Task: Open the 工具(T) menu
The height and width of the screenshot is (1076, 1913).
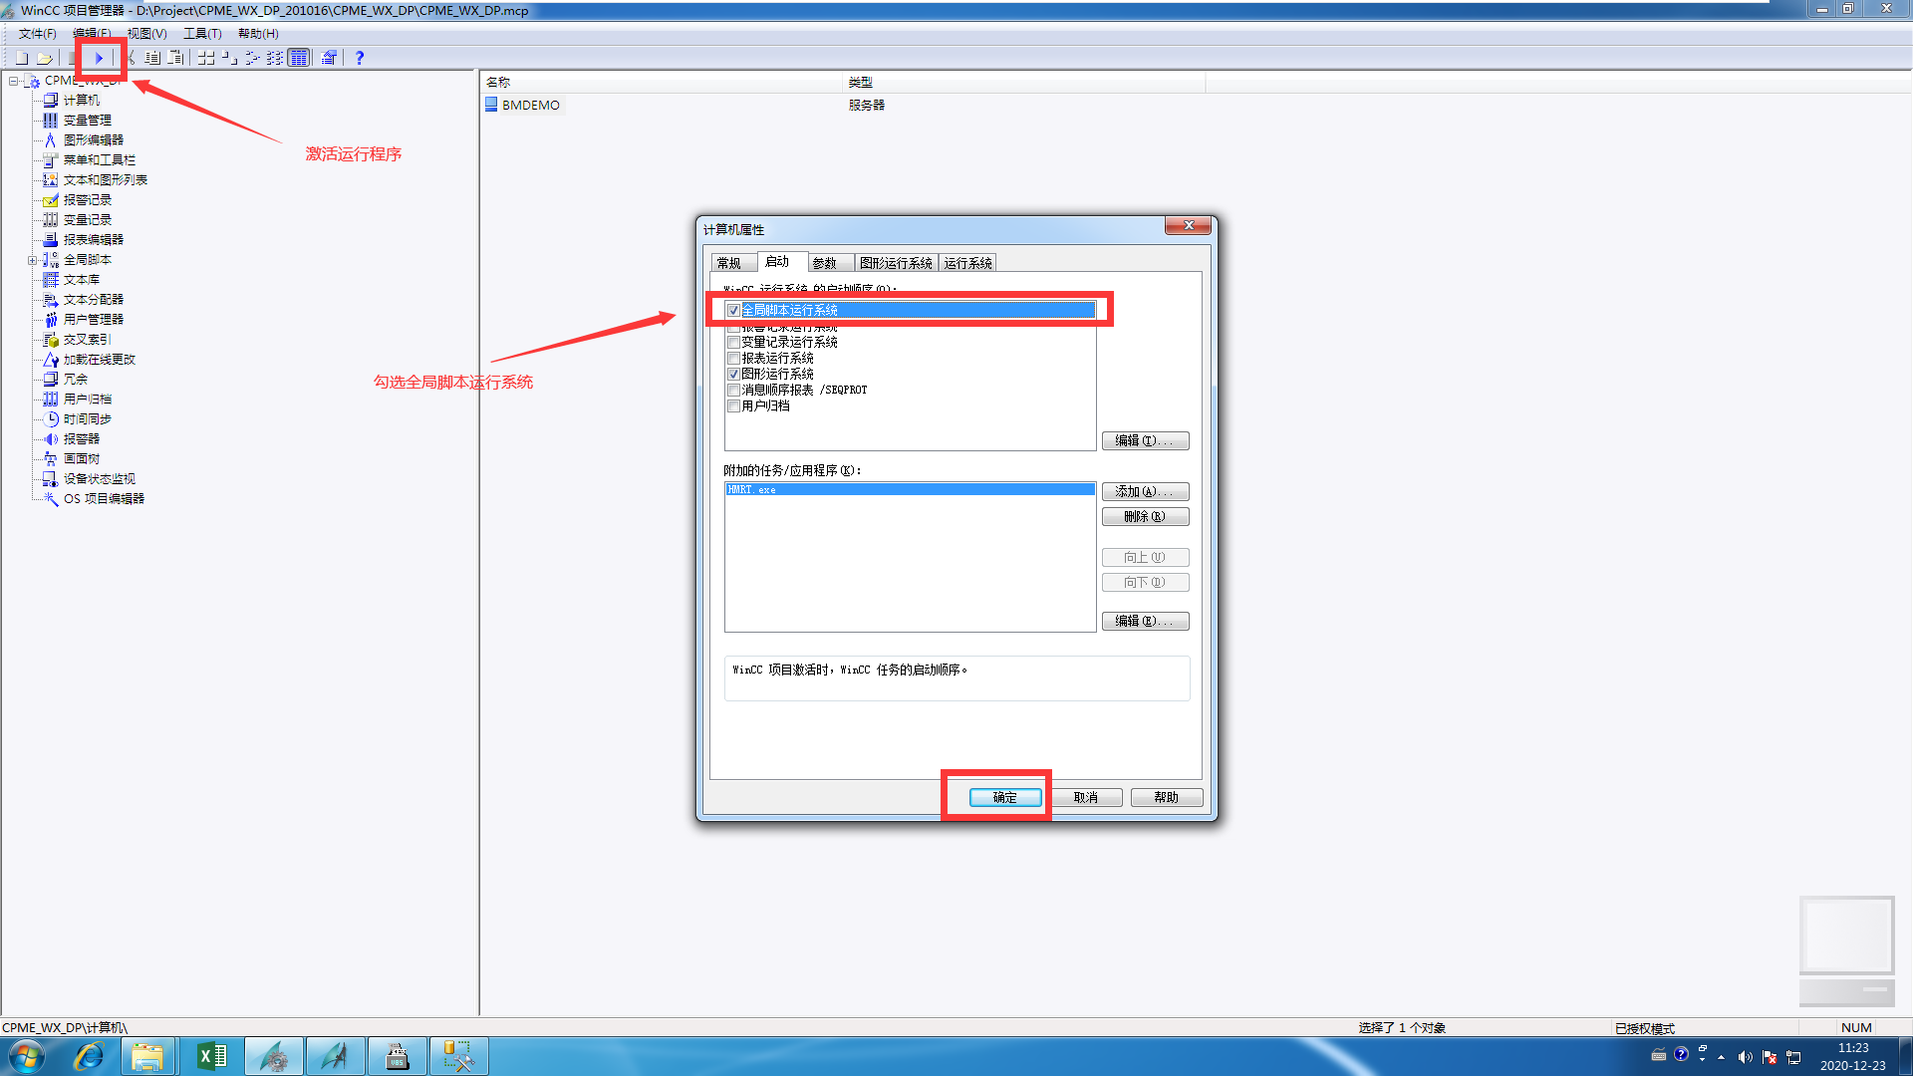Action: coord(200,33)
